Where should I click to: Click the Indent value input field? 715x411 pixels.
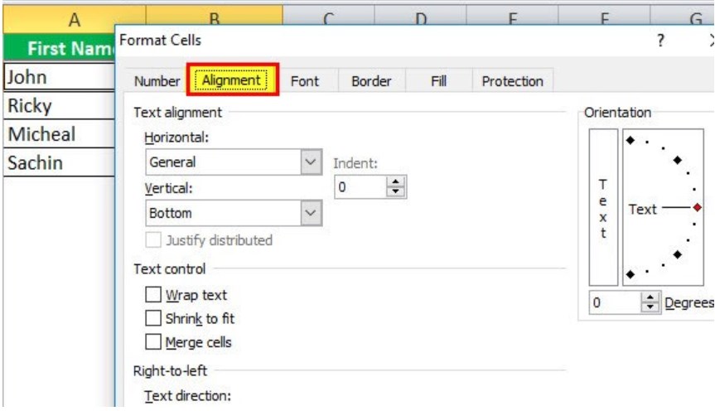click(360, 187)
